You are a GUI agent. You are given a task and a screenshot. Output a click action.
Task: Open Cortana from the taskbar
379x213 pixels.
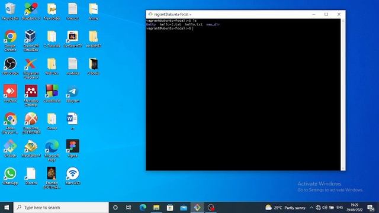tap(115, 208)
